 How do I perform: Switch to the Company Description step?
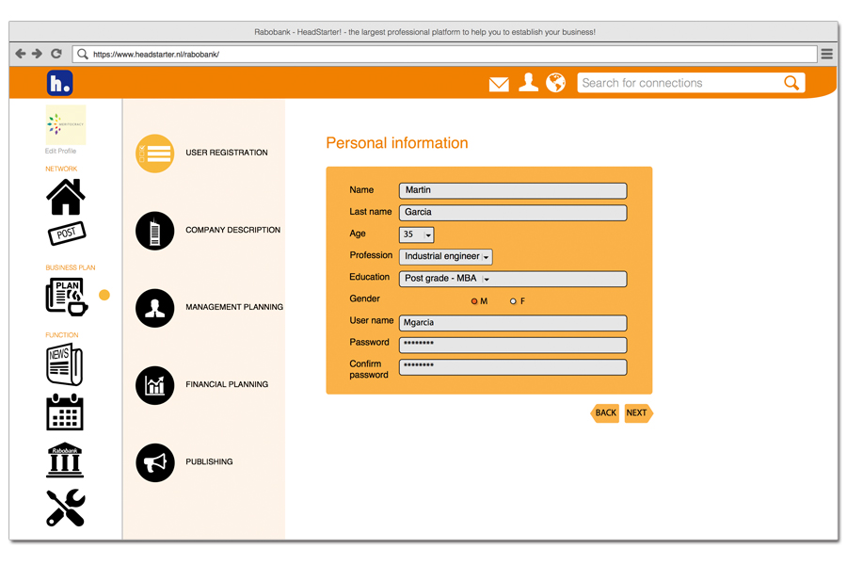point(154,230)
